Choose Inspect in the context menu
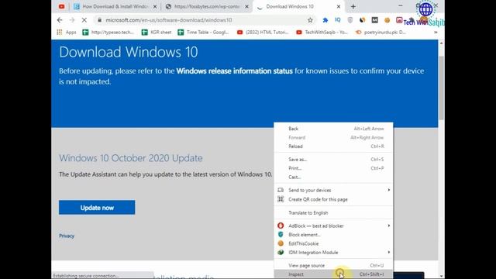496x279 pixels. coord(333,274)
